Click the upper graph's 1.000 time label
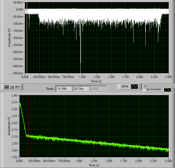 click(x=82, y=77)
